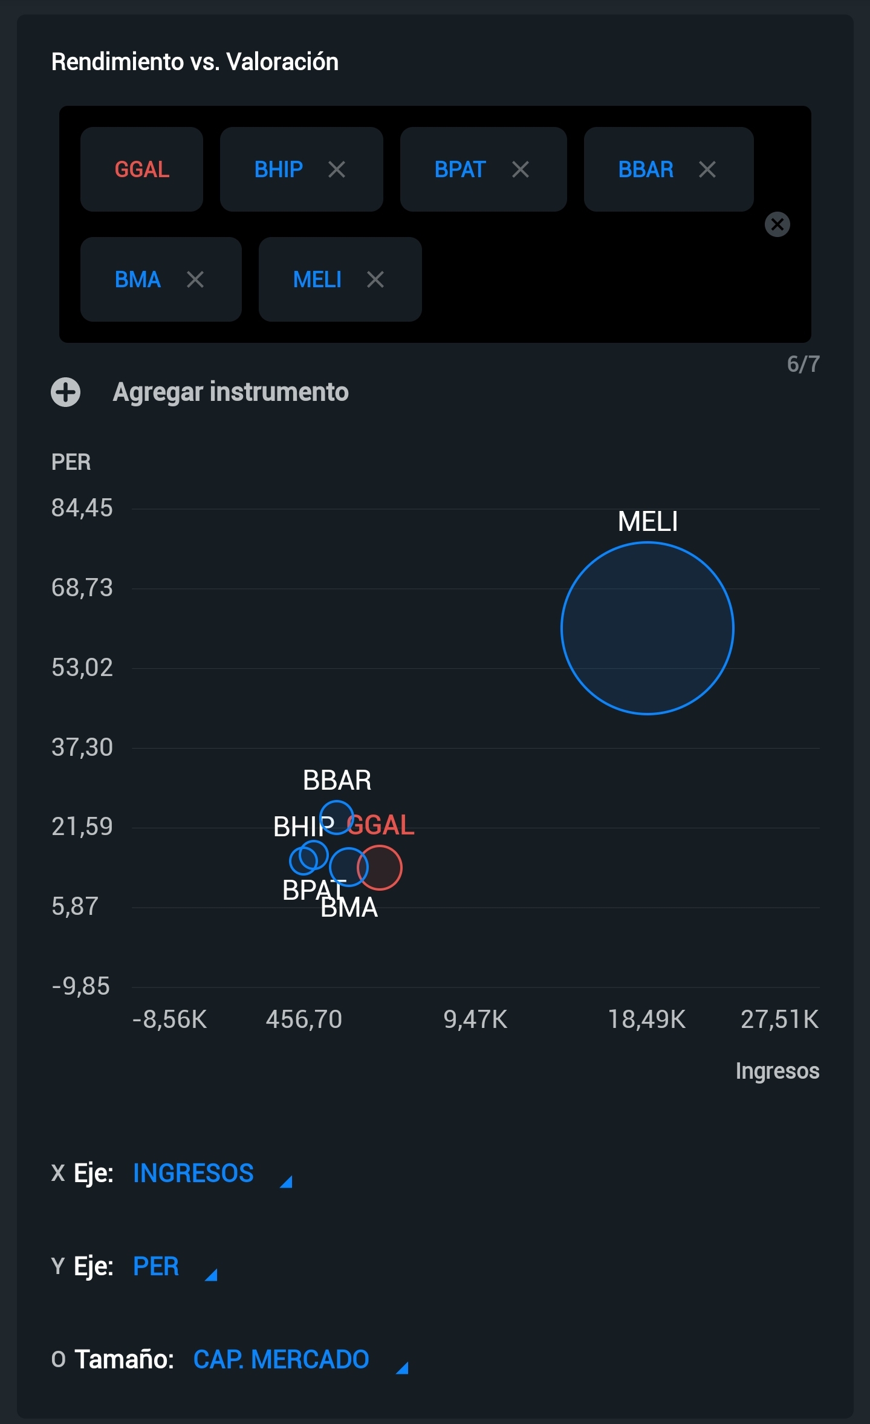Remove MELI with its X icon

tap(375, 279)
